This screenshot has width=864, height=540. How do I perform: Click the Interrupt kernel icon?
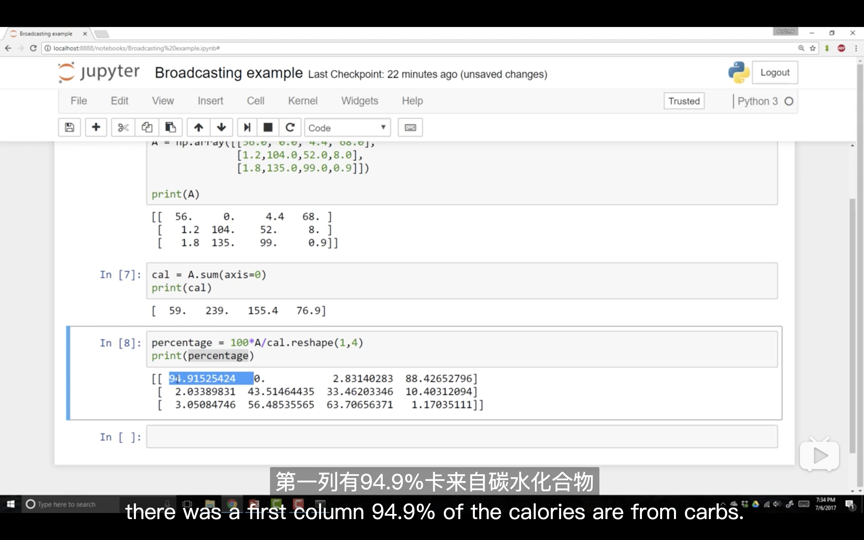click(x=268, y=128)
